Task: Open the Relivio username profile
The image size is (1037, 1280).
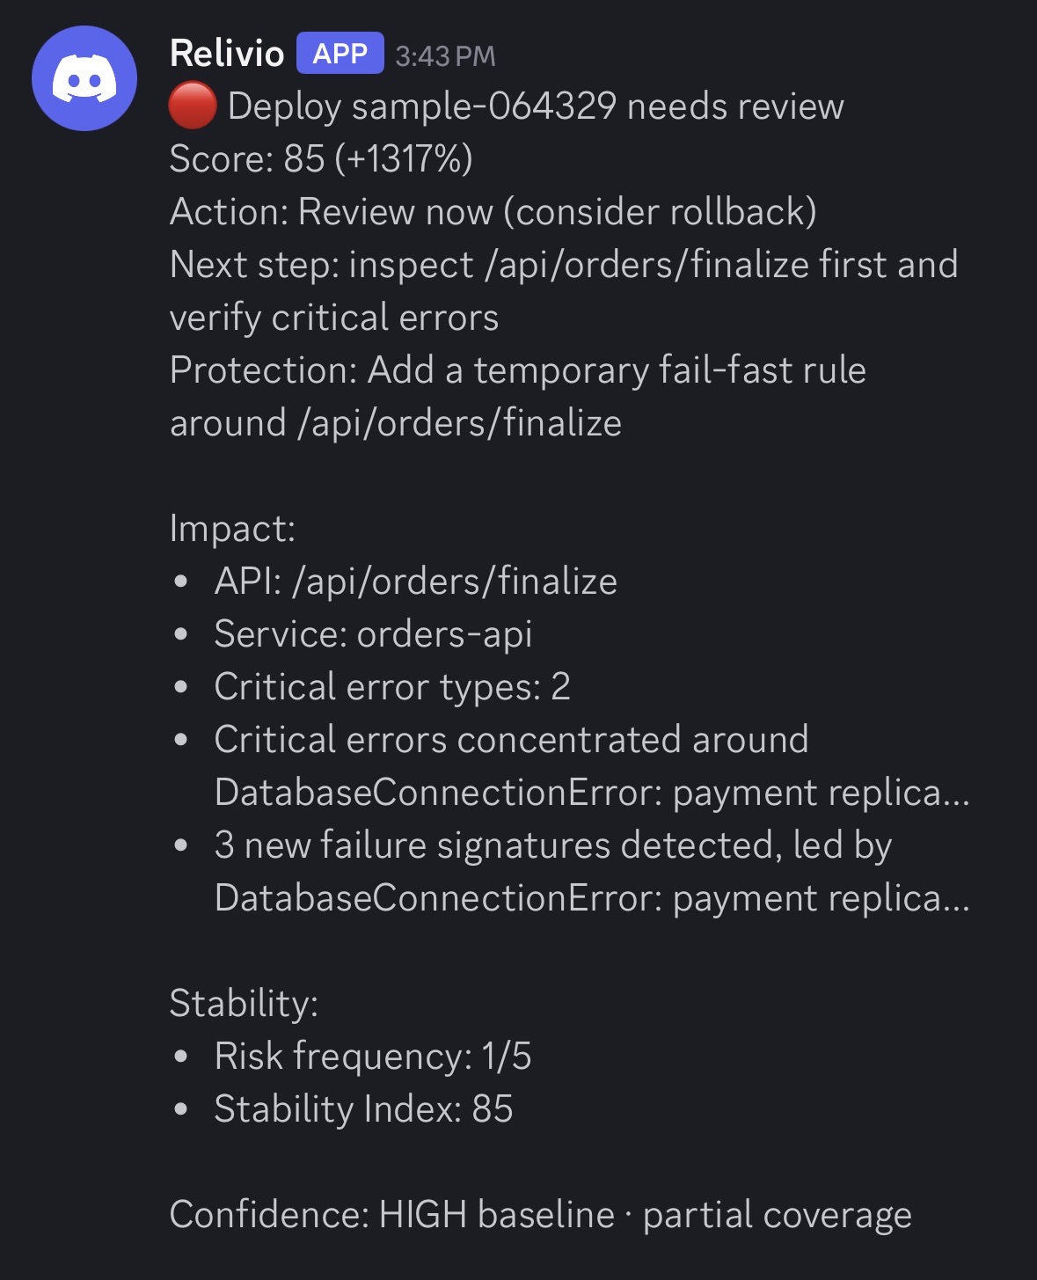Action: pyautogui.click(x=227, y=54)
